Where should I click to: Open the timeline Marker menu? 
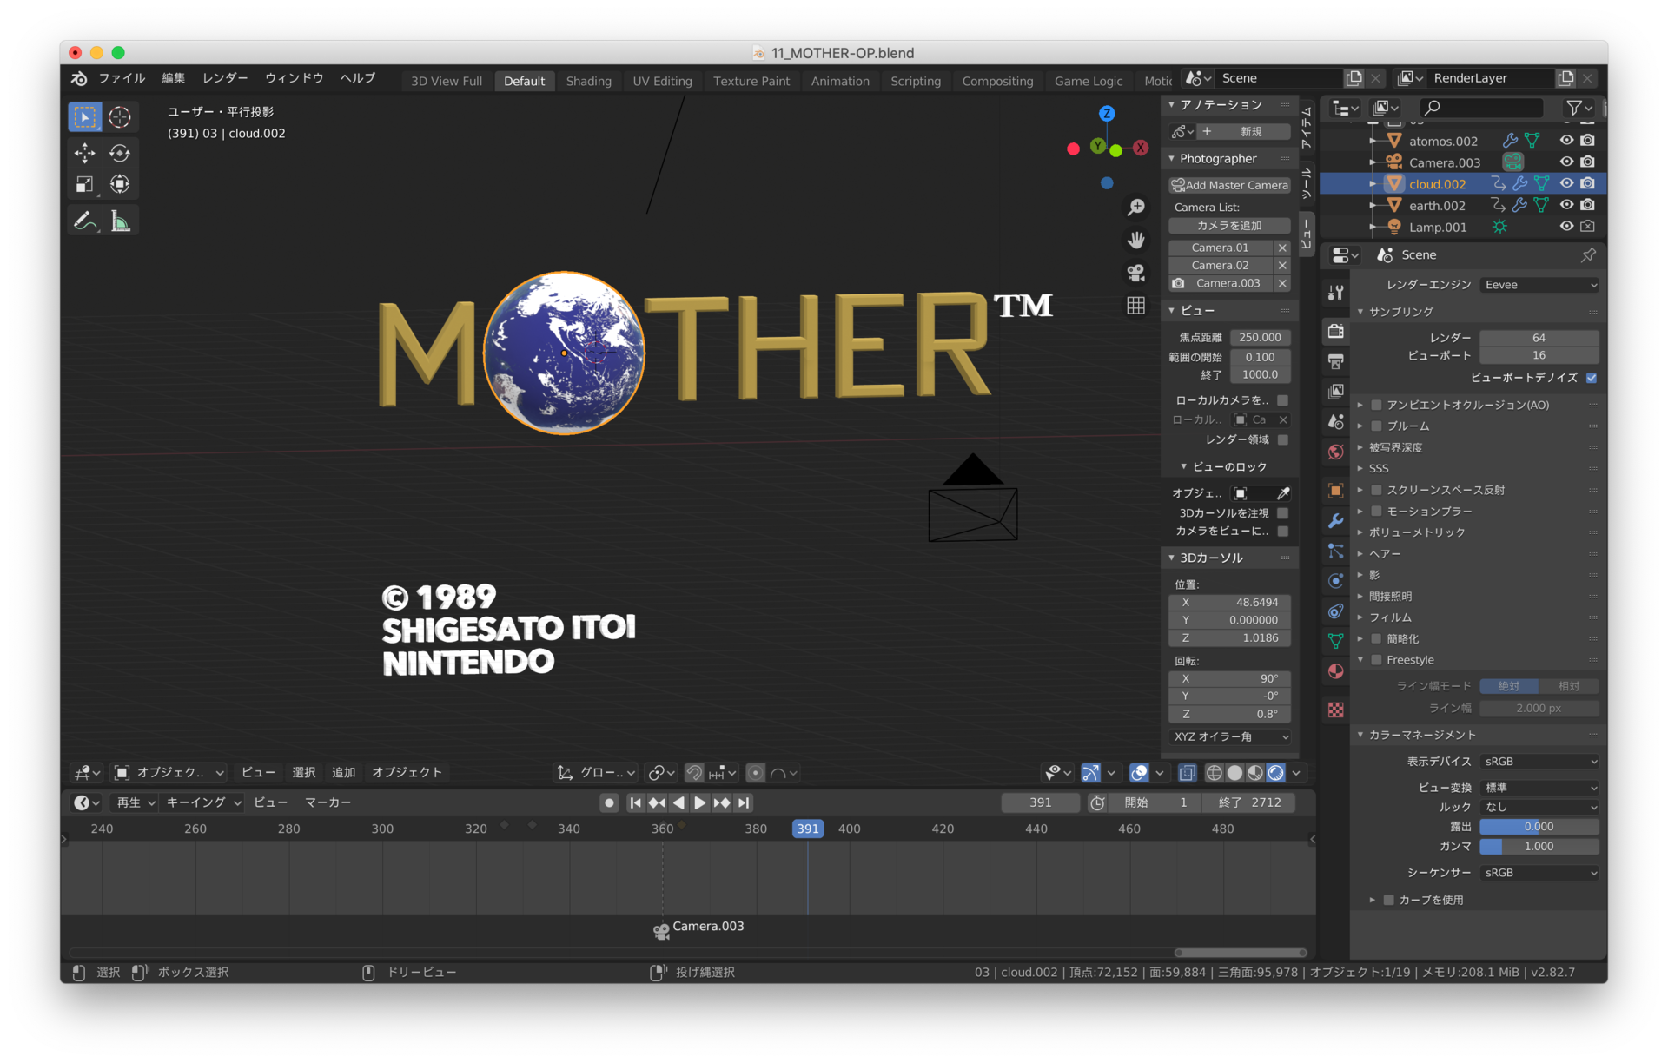(328, 803)
